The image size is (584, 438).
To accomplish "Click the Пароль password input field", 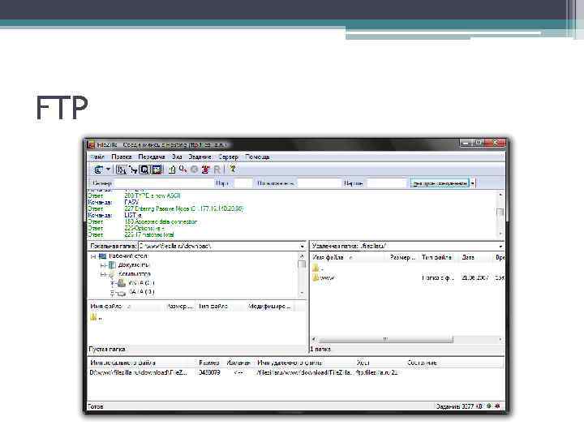I will point(387,183).
